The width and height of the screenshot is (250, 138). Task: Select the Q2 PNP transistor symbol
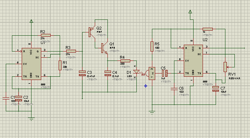[92, 32]
